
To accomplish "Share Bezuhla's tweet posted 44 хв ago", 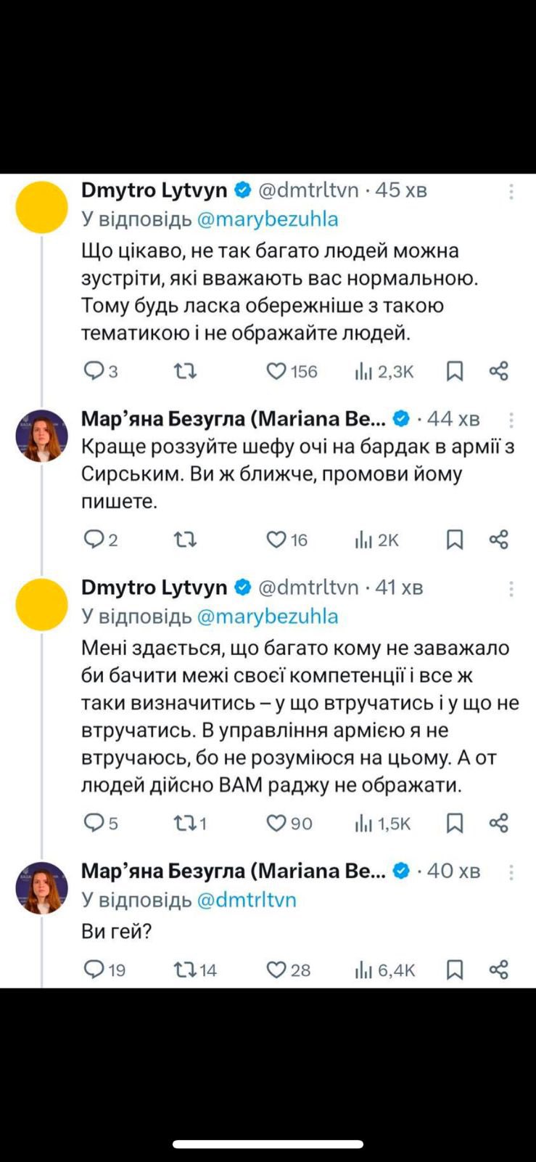I will (x=499, y=540).
